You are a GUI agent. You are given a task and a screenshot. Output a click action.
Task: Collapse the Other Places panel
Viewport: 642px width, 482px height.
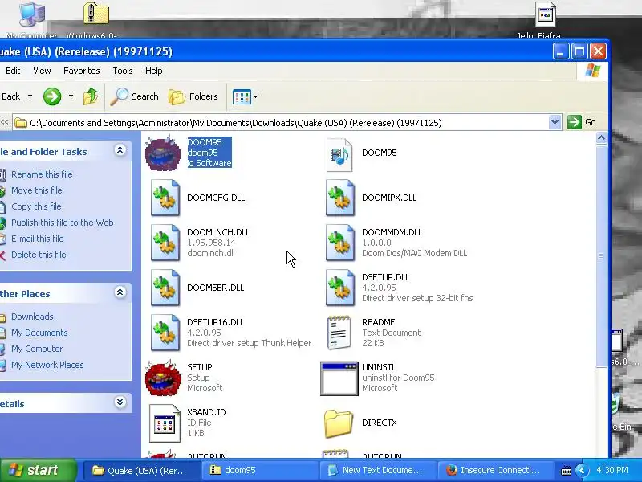click(120, 292)
